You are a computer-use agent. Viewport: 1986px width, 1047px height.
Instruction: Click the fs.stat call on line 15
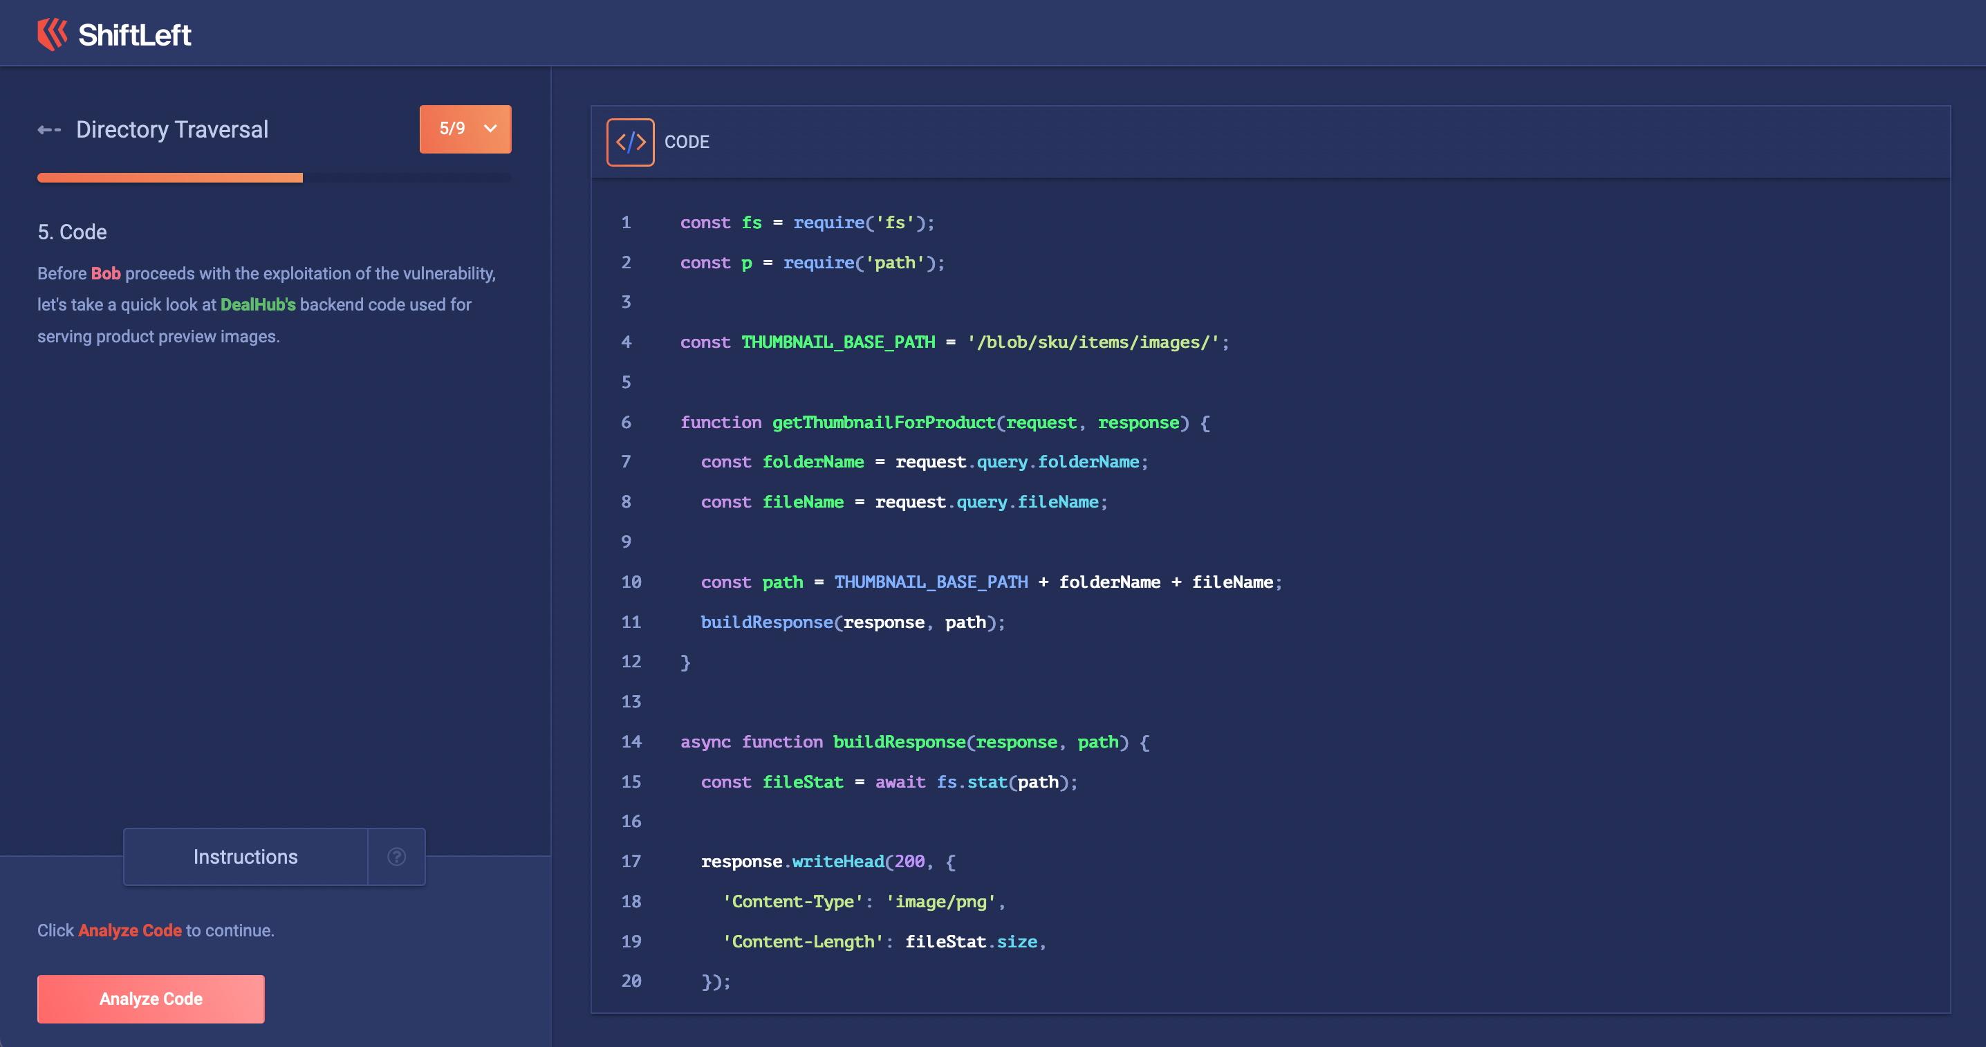pos(972,781)
